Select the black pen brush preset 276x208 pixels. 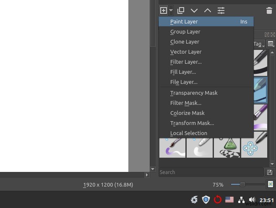point(260,62)
